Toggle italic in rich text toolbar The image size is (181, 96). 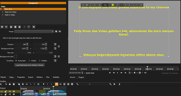91,5
